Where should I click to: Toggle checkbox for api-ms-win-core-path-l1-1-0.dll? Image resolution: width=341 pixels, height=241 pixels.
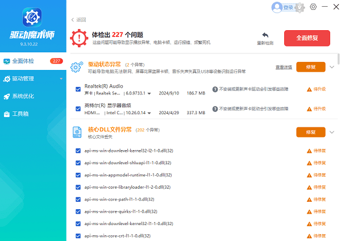78,200
